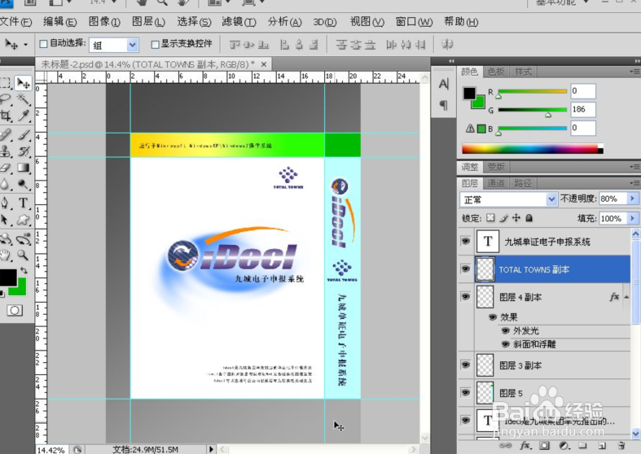
Task: Click the R slider in Color panel
Action: coord(532,92)
